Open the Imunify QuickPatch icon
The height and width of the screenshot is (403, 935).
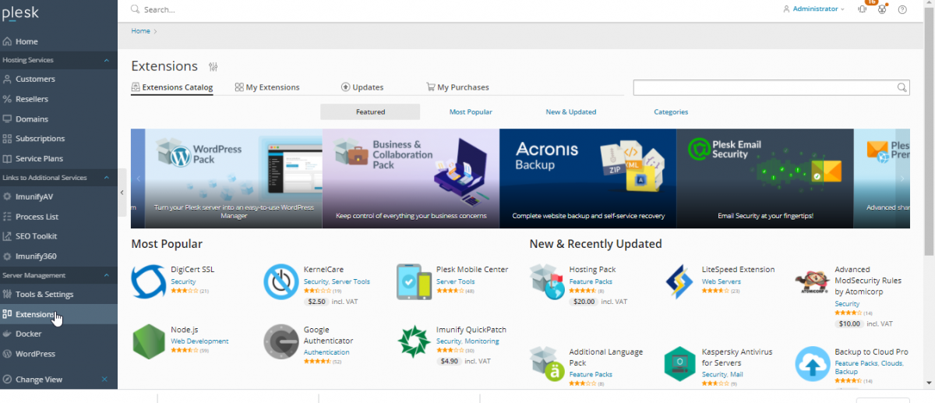414,342
